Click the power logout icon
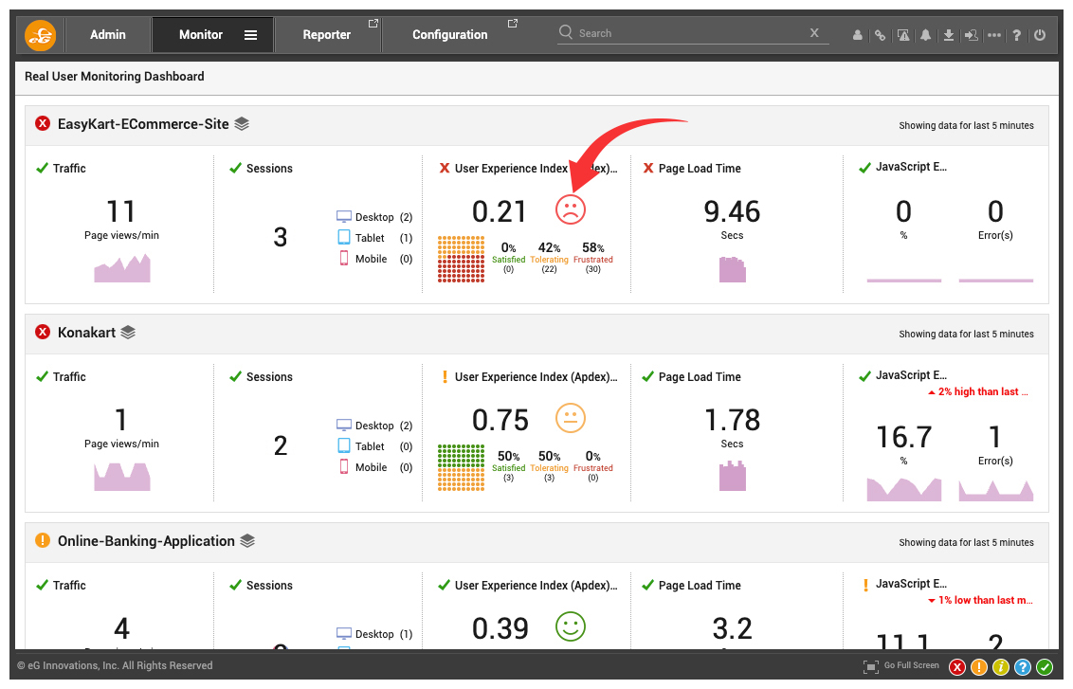Viewport: 1073px width, 689px height. [x=1040, y=35]
